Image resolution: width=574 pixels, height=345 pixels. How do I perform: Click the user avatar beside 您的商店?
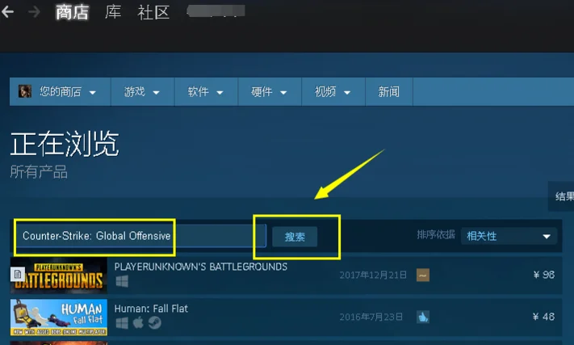[x=25, y=91]
